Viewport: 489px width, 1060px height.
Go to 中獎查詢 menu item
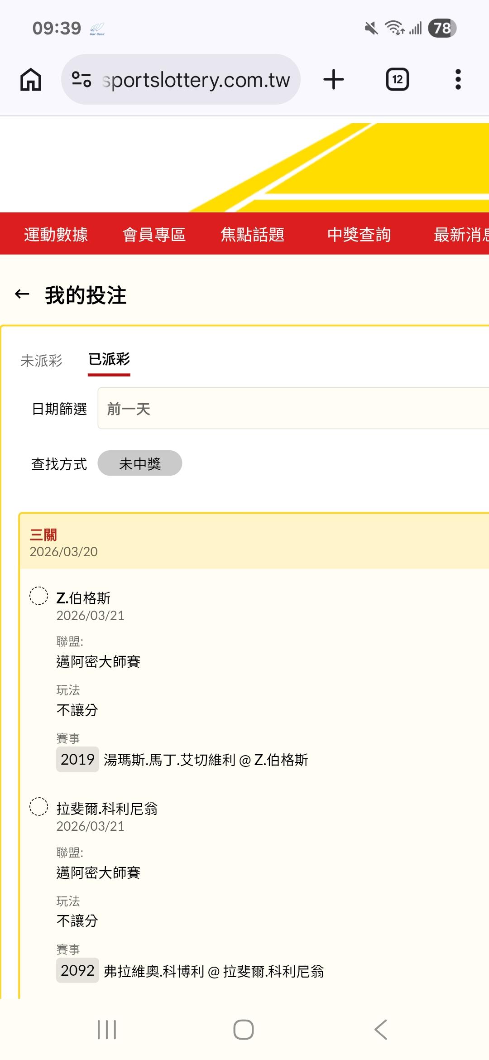(359, 234)
